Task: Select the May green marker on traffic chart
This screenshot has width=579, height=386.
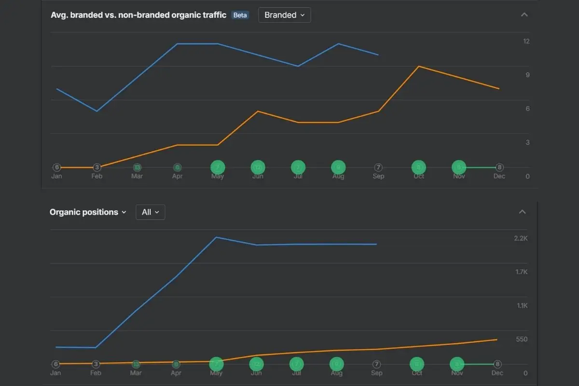Action: click(218, 167)
